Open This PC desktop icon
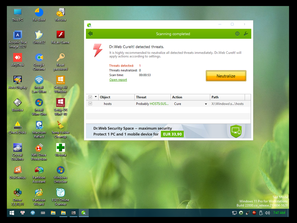Viewport: 297px width, 223px height. [18, 15]
